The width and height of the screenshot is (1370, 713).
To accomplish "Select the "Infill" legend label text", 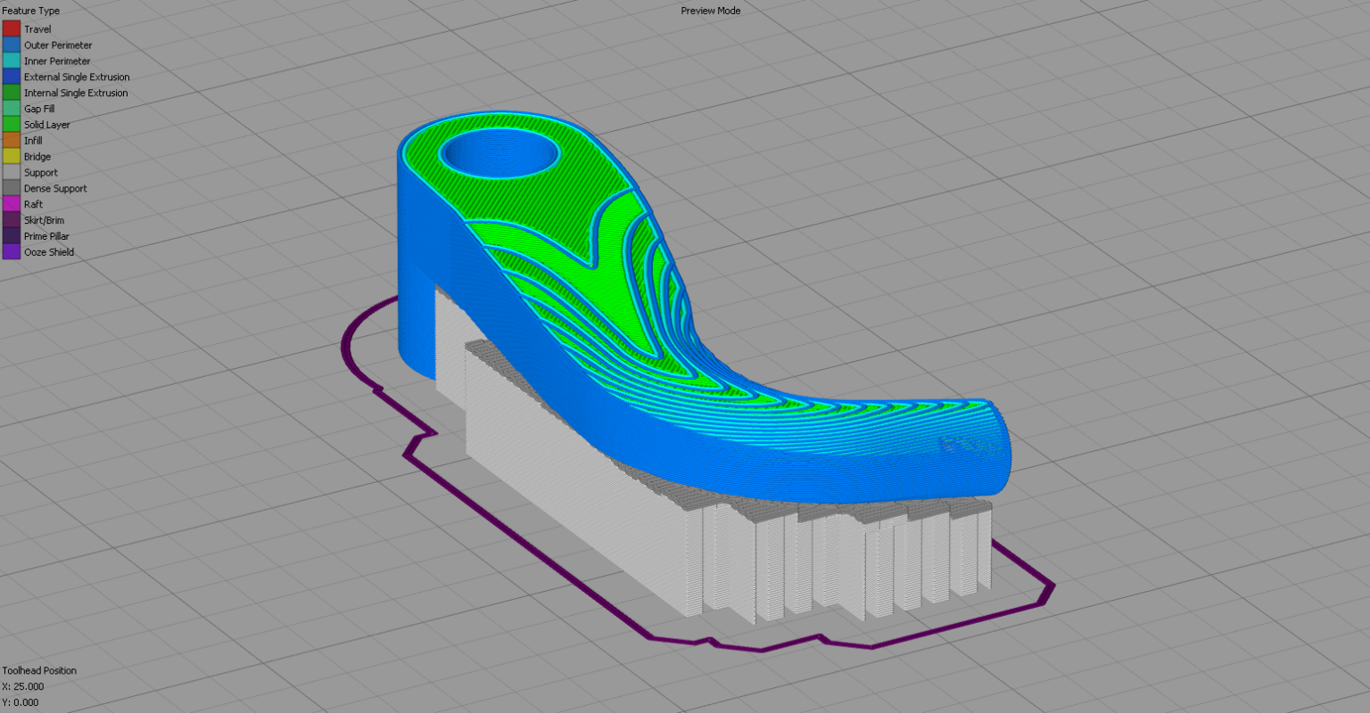I will tap(33, 141).
